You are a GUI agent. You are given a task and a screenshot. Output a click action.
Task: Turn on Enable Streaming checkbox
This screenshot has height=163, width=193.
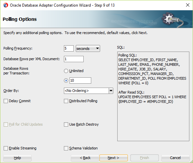coord(6,148)
